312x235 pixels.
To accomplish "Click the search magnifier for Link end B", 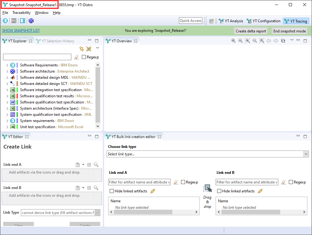I will [x=96, y=188].
